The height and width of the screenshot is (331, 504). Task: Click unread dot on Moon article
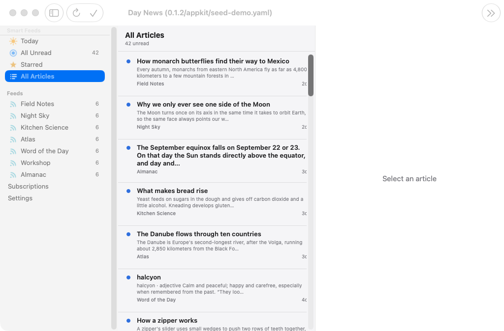(128, 105)
